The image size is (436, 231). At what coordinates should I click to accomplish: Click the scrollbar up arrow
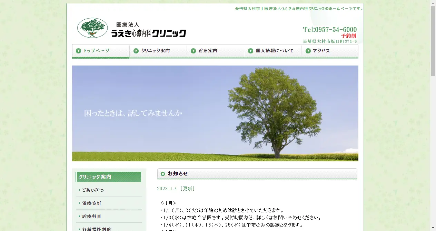(x=434, y=2)
